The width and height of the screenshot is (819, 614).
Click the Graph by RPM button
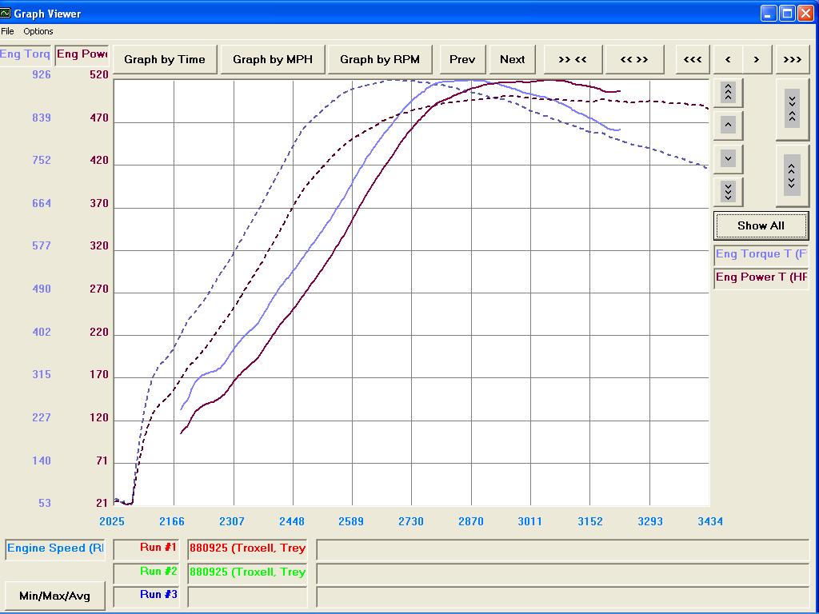coord(380,59)
